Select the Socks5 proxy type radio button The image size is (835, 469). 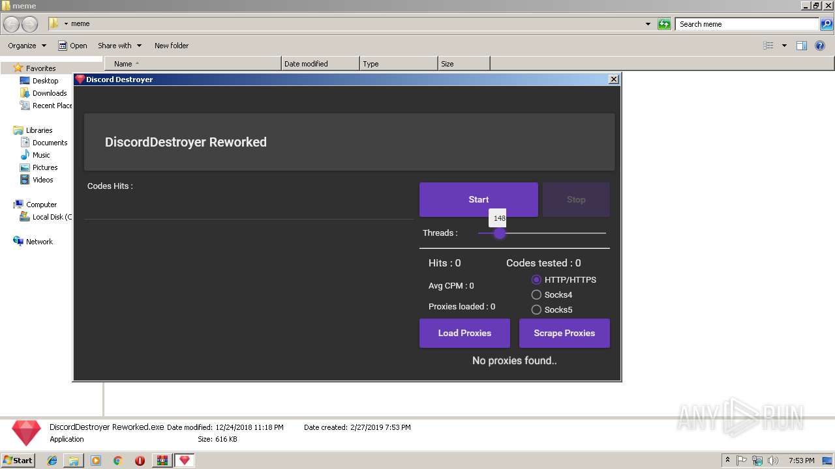coord(536,309)
